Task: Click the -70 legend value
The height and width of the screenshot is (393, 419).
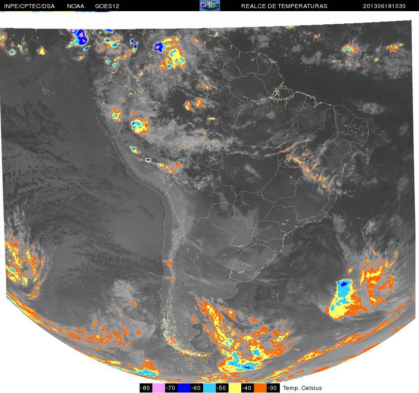Action: tap(171, 388)
